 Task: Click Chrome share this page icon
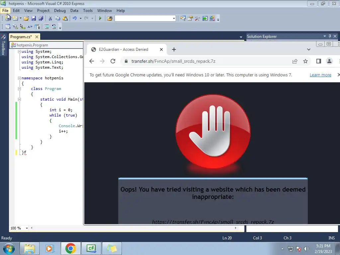[x=295, y=61]
